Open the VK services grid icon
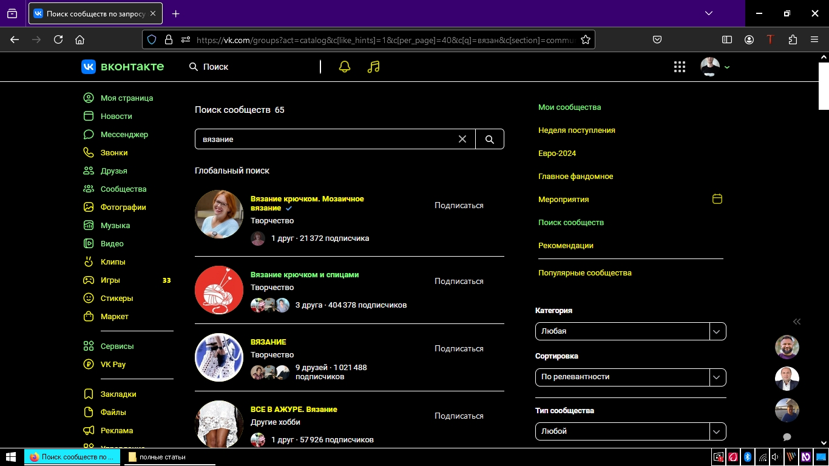 pos(680,67)
